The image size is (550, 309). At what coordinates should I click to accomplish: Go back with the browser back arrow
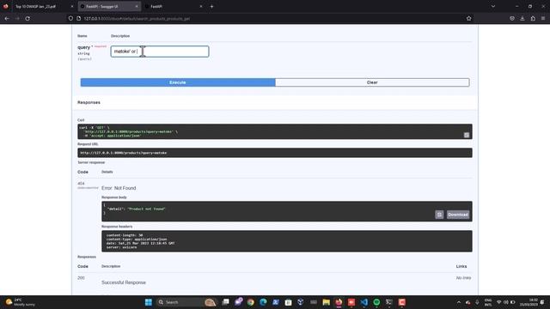tap(7, 19)
